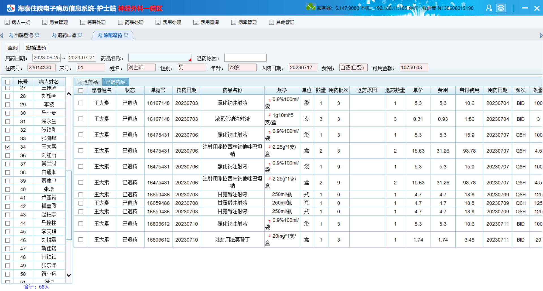
Task: Click the patient list scrollbar thumb
Action: point(69,205)
